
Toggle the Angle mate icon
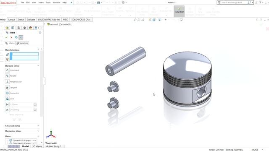tap(7, 110)
